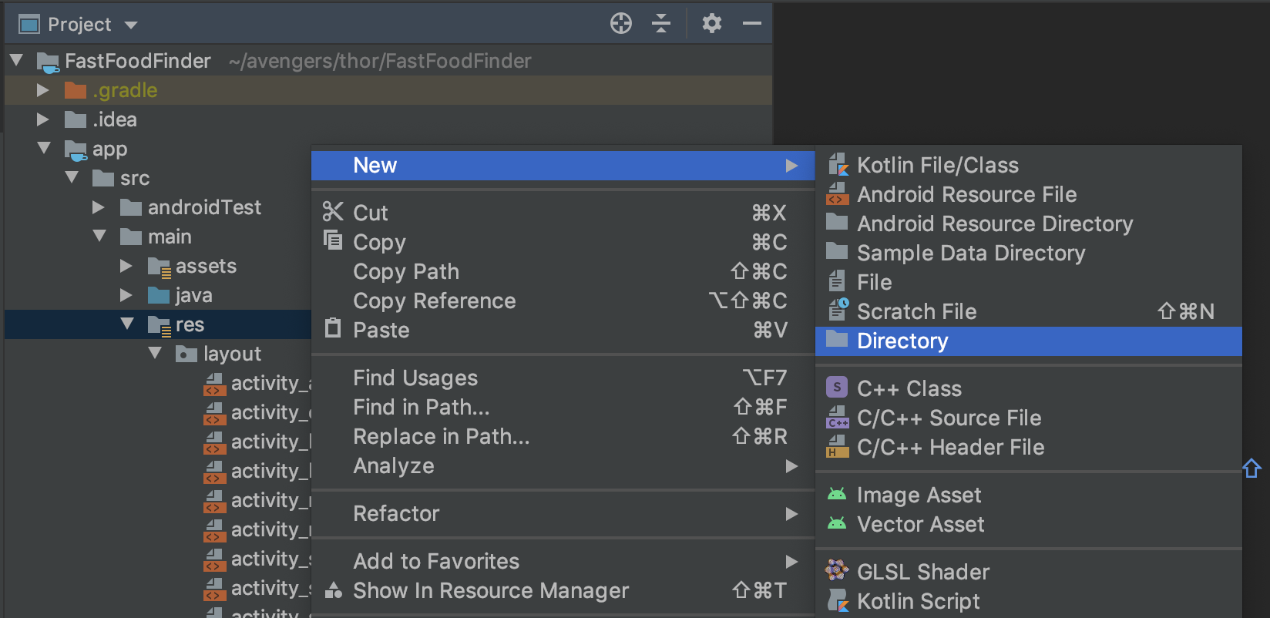
Task: Collapse the main folder
Action: [x=99, y=236]
